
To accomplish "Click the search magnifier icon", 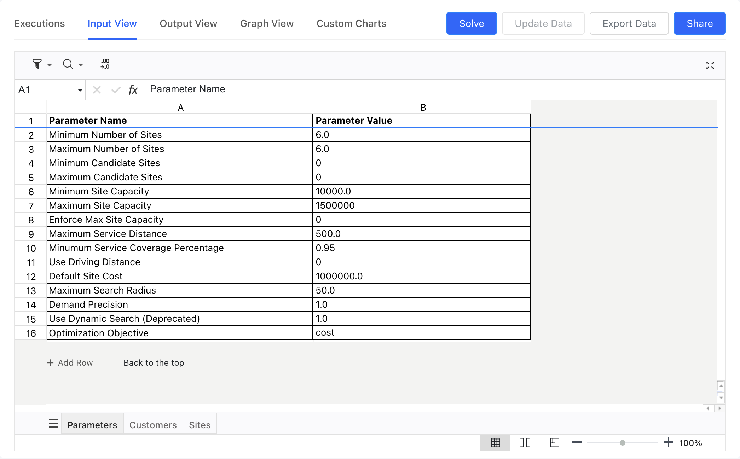I will tap(68, 64).
